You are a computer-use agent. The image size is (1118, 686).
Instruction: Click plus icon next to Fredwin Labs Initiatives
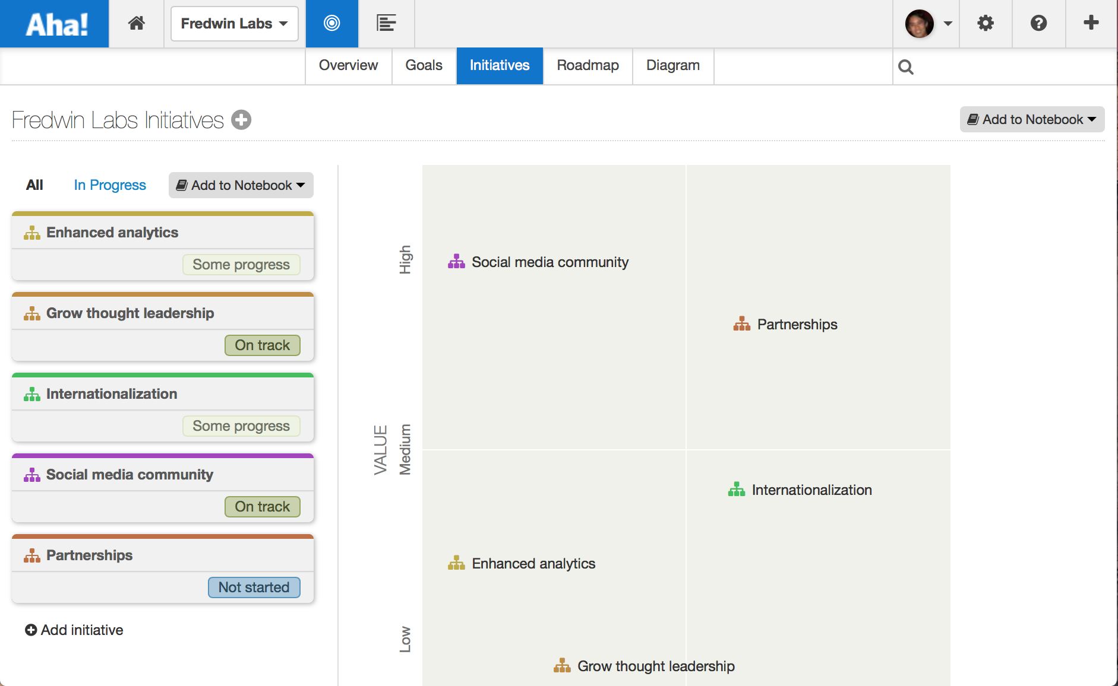[x=241, y=119]
